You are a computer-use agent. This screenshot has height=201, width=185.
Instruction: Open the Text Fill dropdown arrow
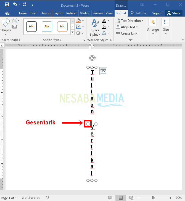[109, 20]
